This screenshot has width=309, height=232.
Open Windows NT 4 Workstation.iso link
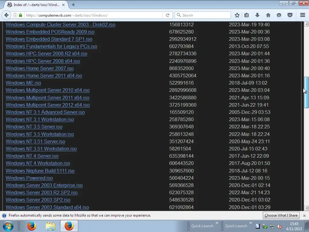tap(38, 163)
